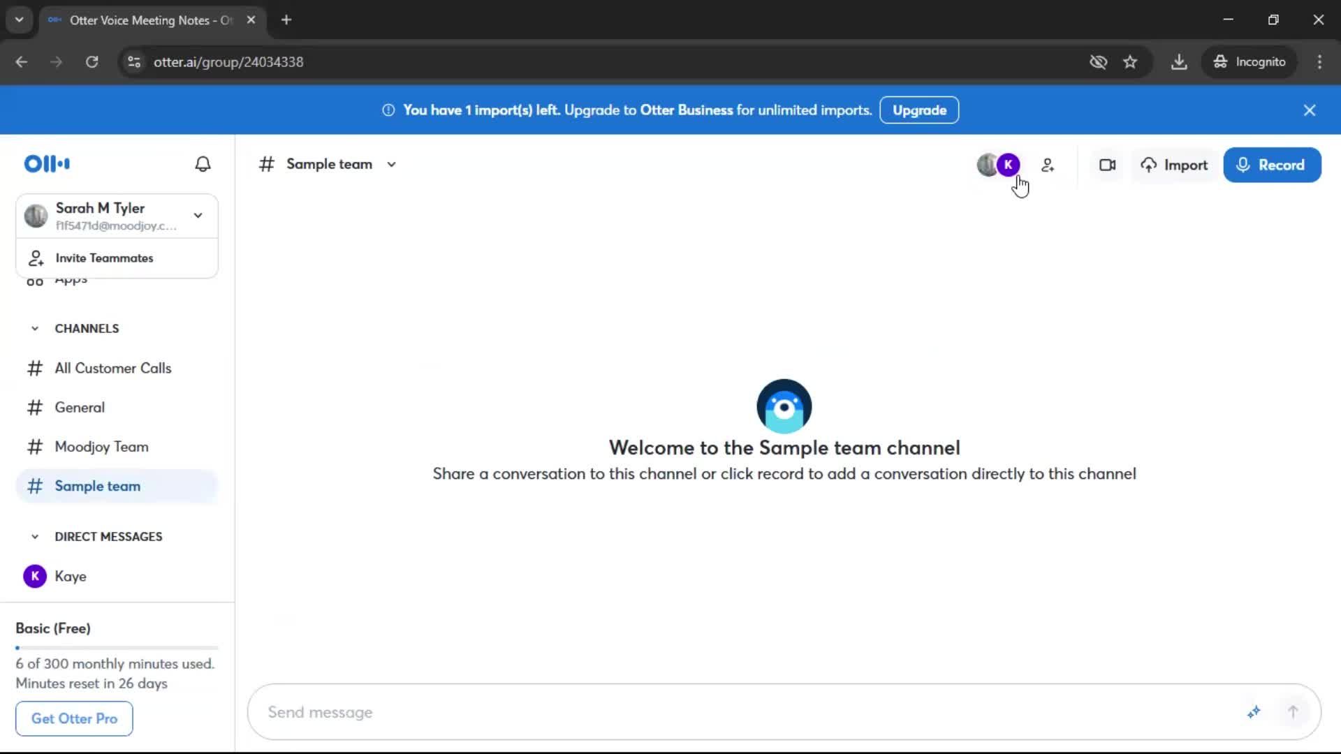Open Sarah M Tyler account dropdown
This screenshot has height=754, width=1341.
117,216
